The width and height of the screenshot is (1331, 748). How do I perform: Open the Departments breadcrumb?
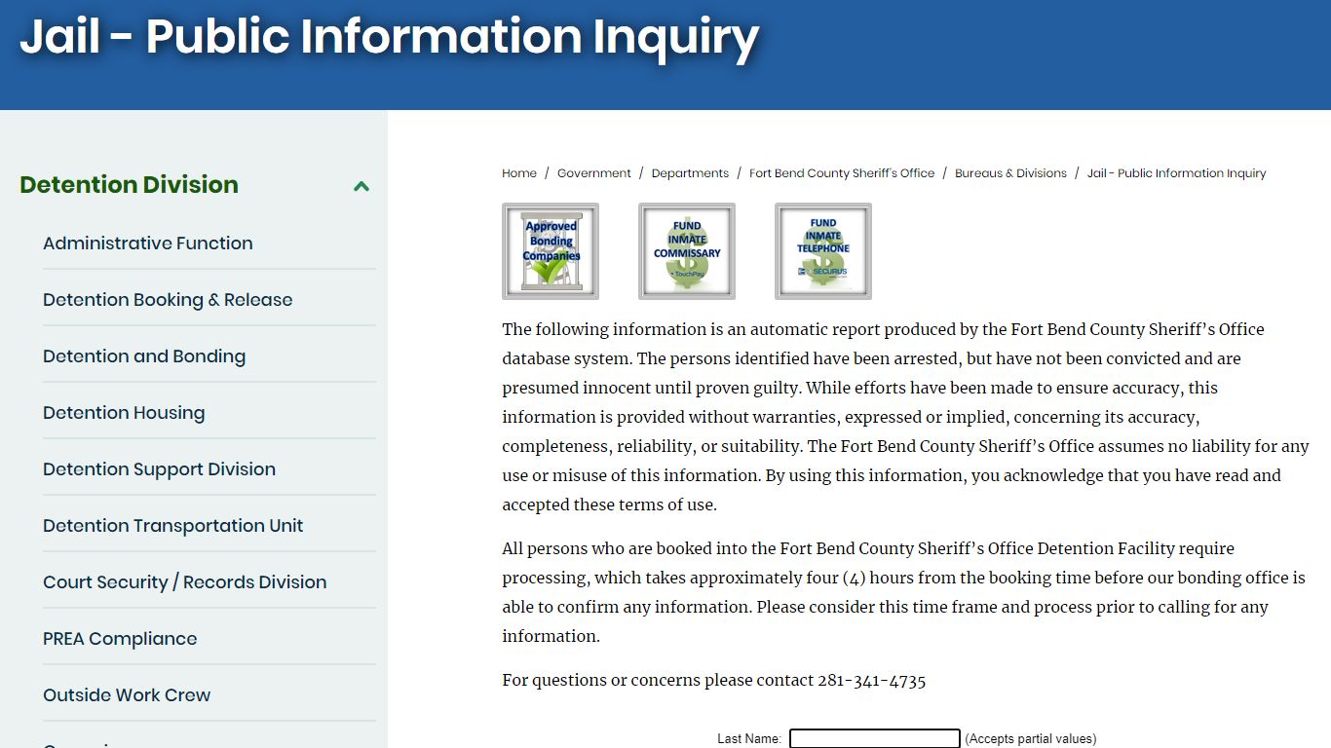point(690,173)
